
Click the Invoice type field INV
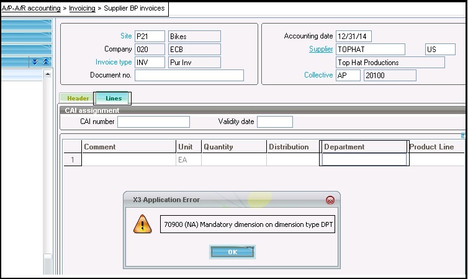[x=150, y=62]
